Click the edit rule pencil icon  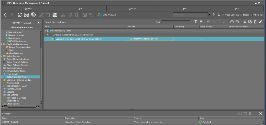click(x=260, y=22)
